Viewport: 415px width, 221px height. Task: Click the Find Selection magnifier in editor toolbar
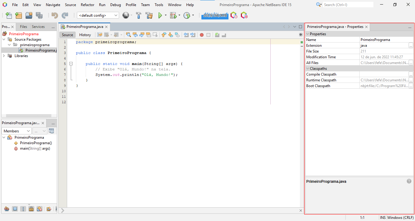pyautogui.click(x=128, y=35)
